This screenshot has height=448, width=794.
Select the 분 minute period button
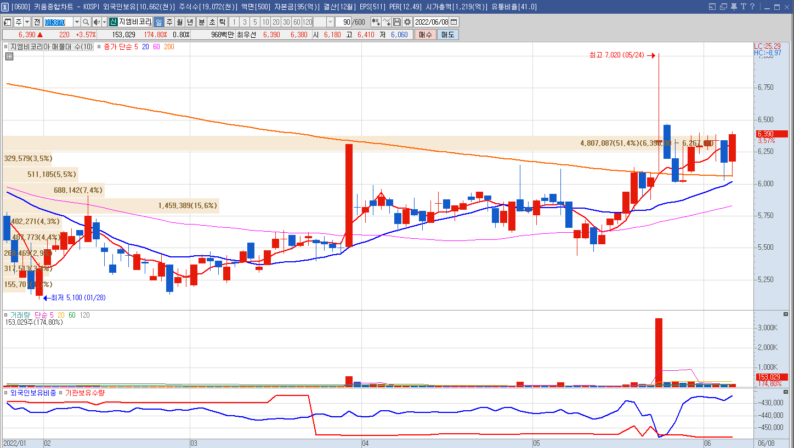point(201,22)
